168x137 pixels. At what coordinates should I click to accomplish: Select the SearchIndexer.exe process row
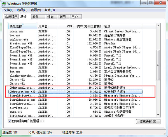[76, 100]
